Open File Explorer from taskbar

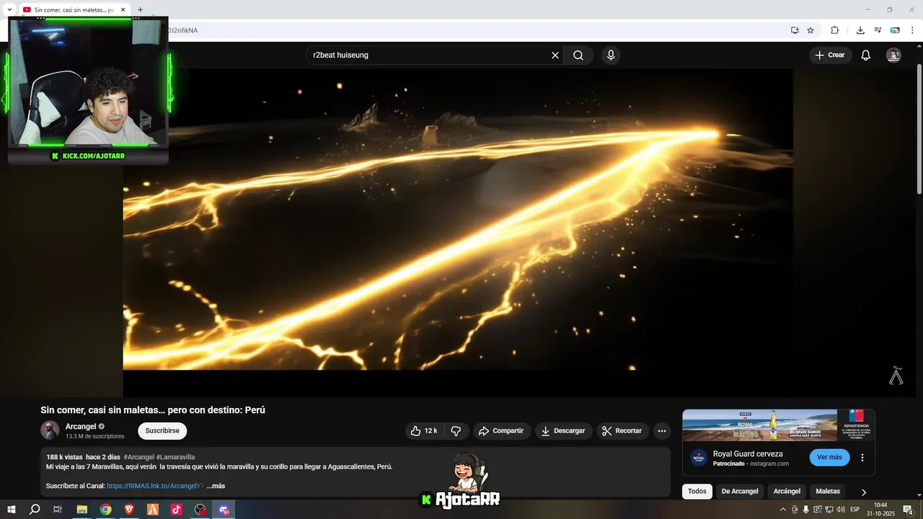pyautogui.click(x=81, y=510)
